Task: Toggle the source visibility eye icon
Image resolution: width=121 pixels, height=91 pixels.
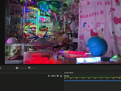Action: (x=58, y=76)
